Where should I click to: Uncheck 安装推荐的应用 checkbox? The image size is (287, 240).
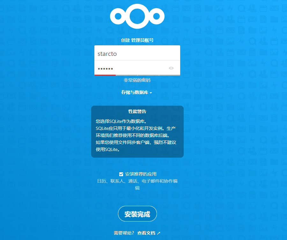pyautogui.click(x=121, y=174)
